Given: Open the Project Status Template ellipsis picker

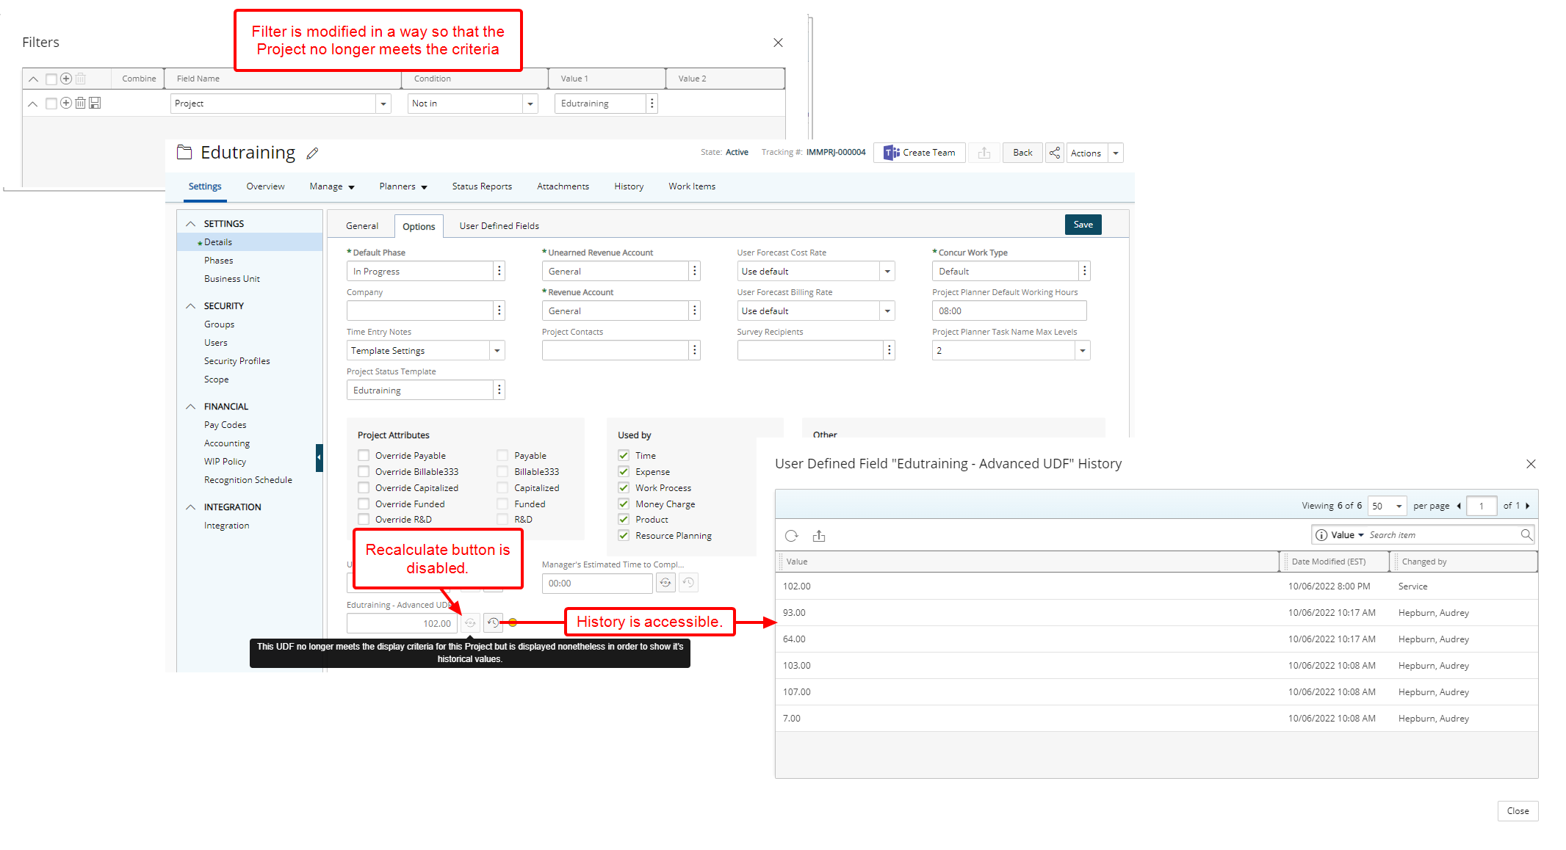Looking at the screenshot, I should tap(499, 390).
